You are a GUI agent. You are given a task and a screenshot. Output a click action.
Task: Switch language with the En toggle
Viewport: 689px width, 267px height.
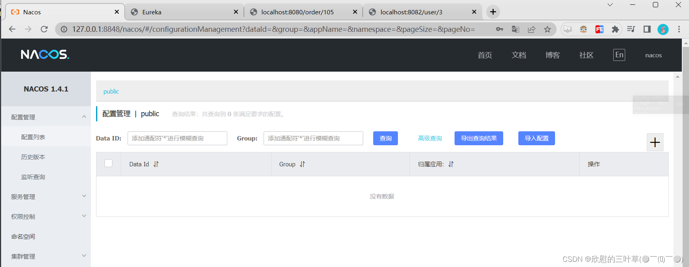pyautogui.click(x=619, y=55)
